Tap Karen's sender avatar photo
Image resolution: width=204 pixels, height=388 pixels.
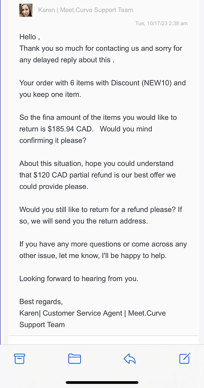point(26,10)
